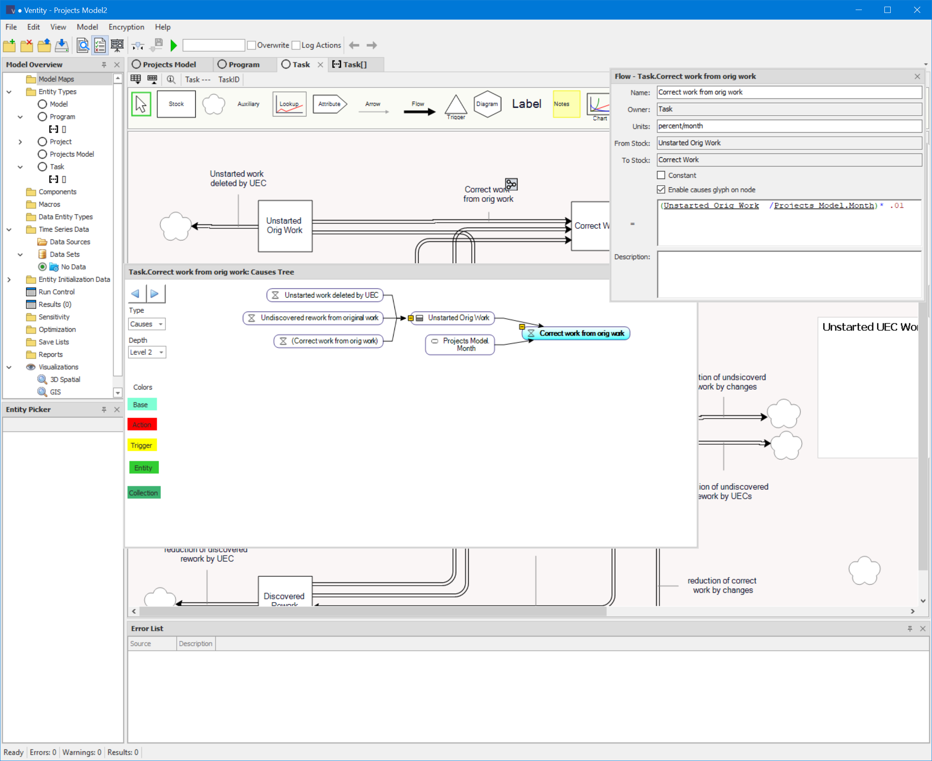Close the Task tab
932x761 pixels.
click(x=320, y=64)
